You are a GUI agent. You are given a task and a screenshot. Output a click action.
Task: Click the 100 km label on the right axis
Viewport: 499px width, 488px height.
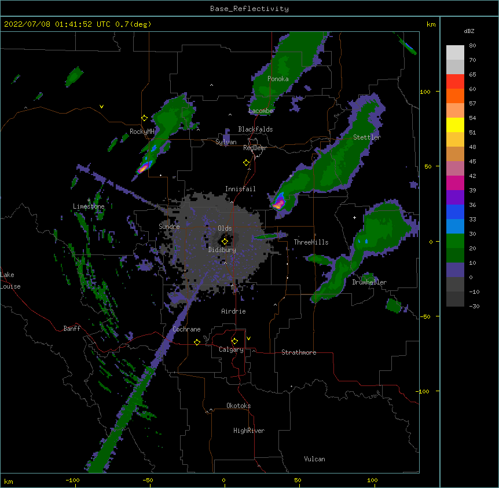(x=425, y=92)
